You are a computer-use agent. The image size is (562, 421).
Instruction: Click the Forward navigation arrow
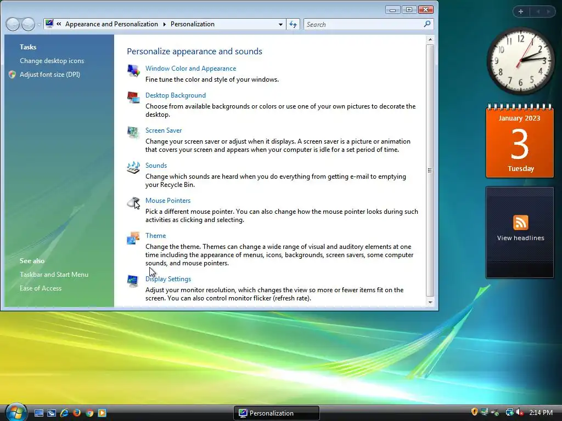click(x=28, y=24)
